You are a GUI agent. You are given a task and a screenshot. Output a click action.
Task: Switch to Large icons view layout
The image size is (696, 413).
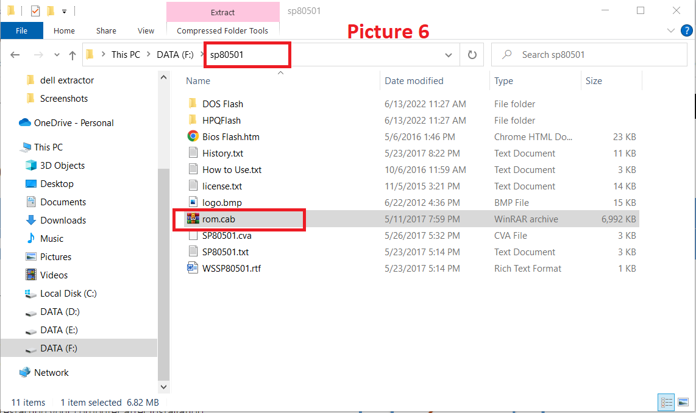[684, 403]
